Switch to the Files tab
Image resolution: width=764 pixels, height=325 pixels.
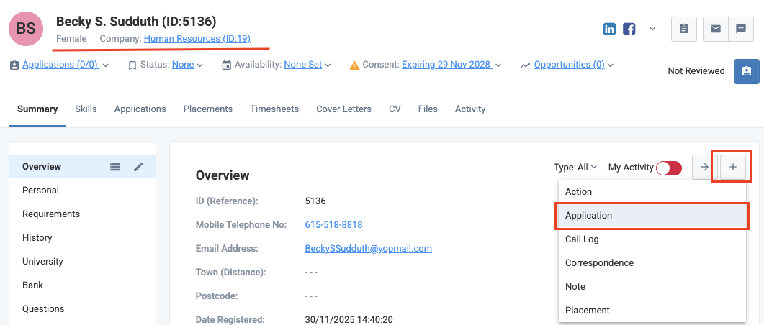[428, 109]
